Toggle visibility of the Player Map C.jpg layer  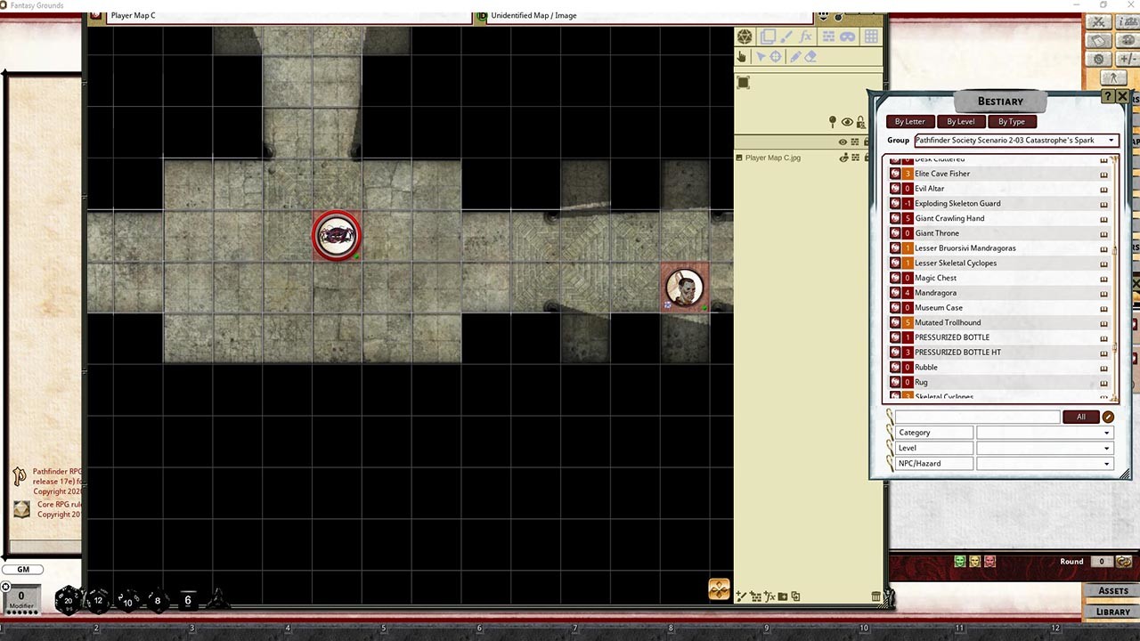click(x=843, y=158)
